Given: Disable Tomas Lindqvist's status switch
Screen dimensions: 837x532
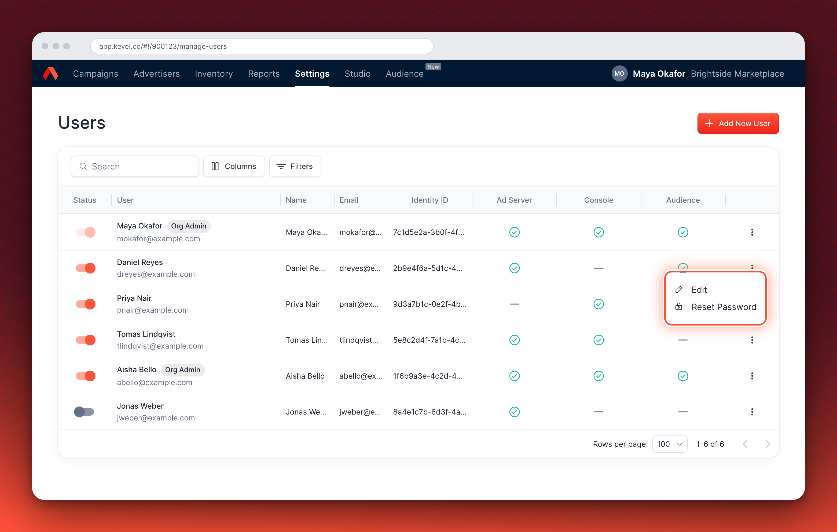Looking at the screenshot, I should [x=86, y=340].
